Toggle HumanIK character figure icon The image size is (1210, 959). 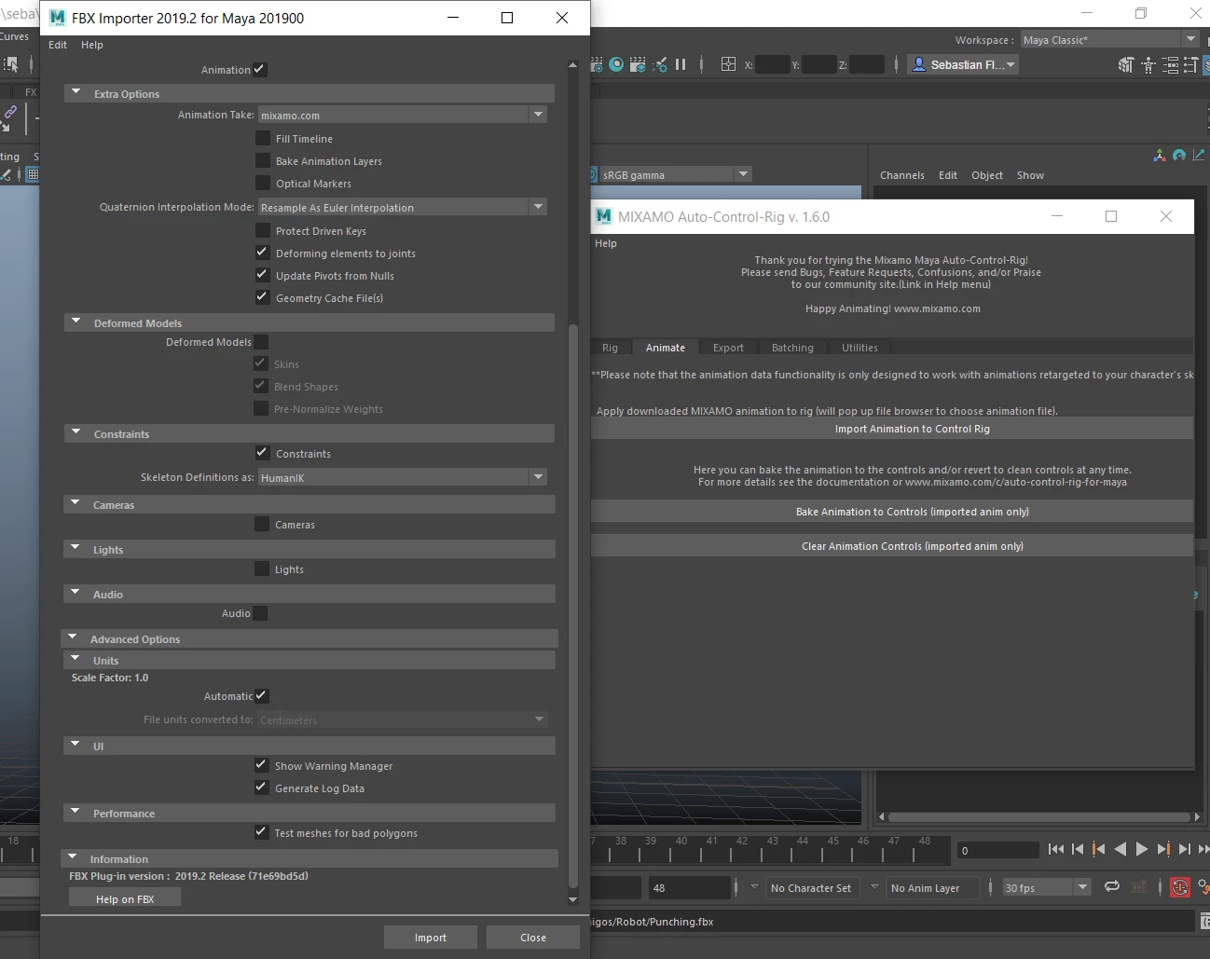[x=1148, y=65]
